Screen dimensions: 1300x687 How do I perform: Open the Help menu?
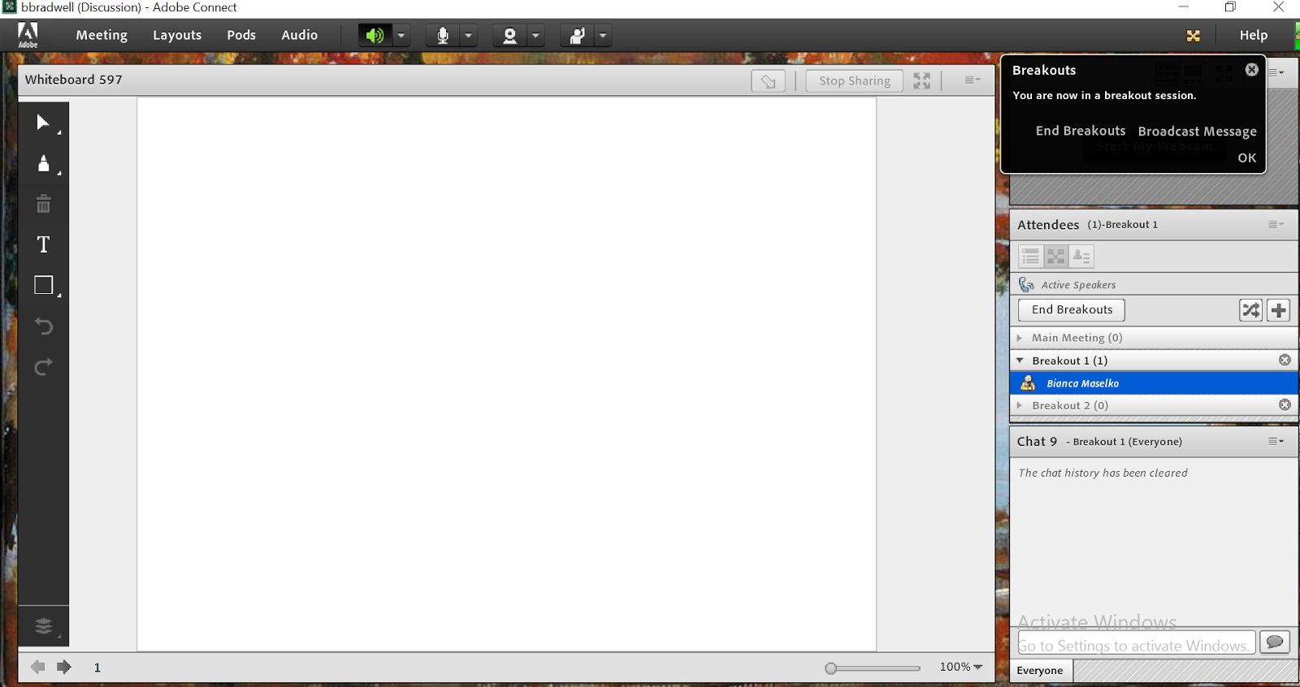pyautogui.click(x=1254, y=35)
